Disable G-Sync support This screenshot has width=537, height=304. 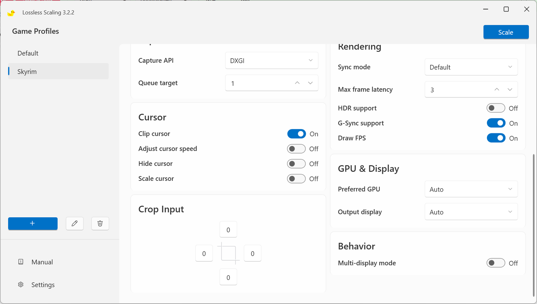496,123
